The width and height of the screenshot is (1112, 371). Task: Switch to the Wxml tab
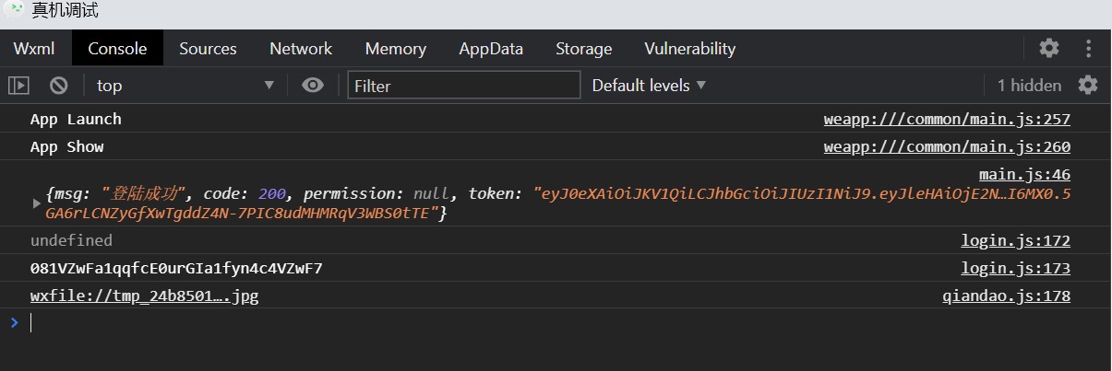(x=34, y=49)
